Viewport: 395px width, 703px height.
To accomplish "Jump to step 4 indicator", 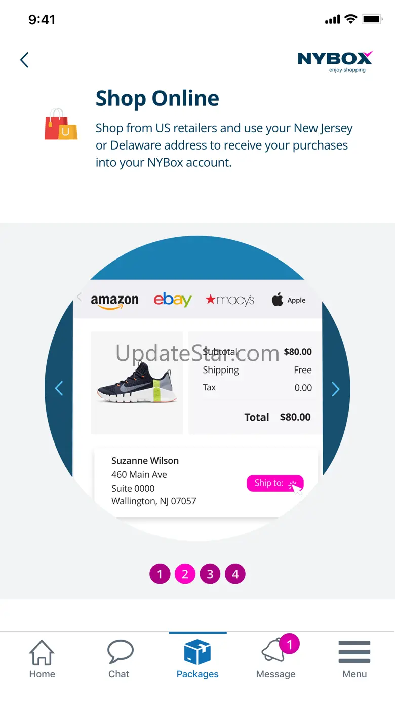I will (x=235, y=574).
